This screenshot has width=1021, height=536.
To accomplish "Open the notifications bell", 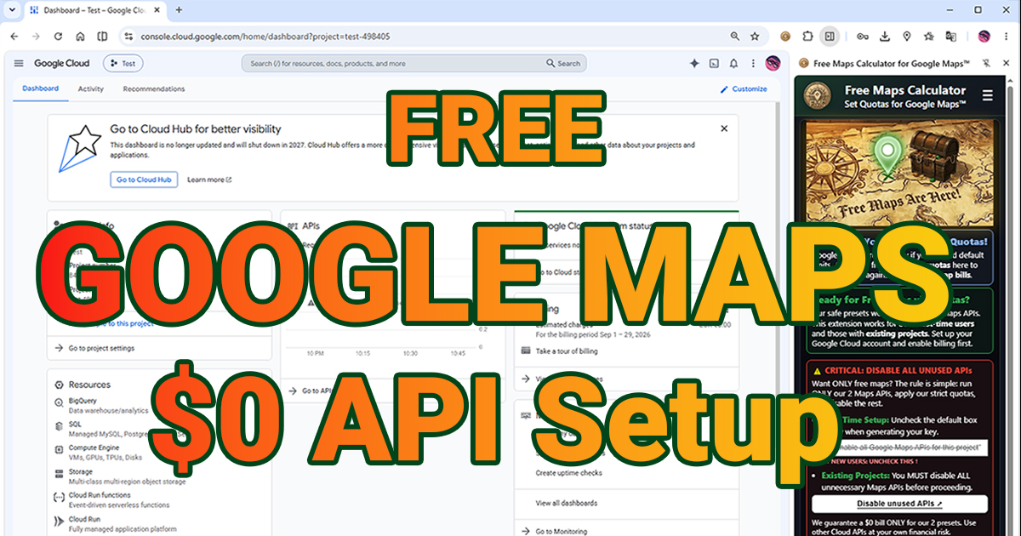I will [733, 63].
